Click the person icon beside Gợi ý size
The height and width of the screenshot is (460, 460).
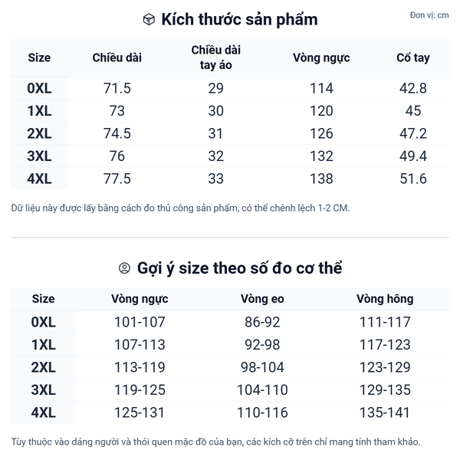click(124, 268)
